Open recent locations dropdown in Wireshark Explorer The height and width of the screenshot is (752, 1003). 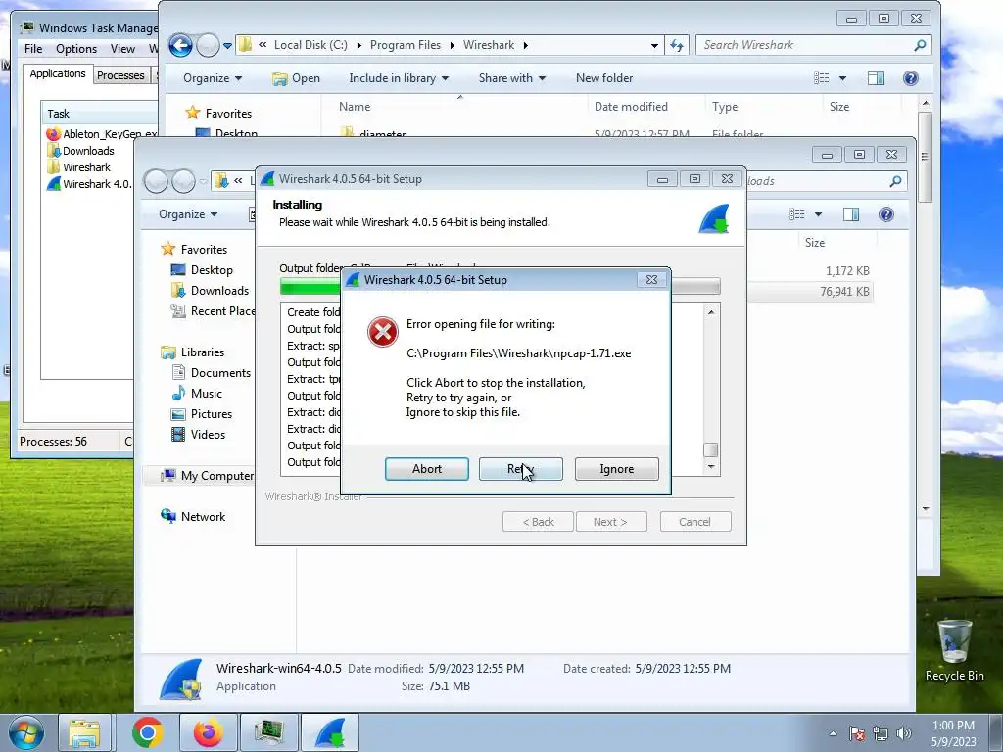227,45
